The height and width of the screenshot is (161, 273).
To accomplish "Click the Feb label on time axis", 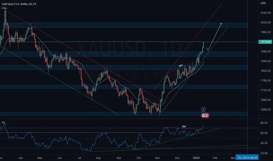I will pos(215,158).
